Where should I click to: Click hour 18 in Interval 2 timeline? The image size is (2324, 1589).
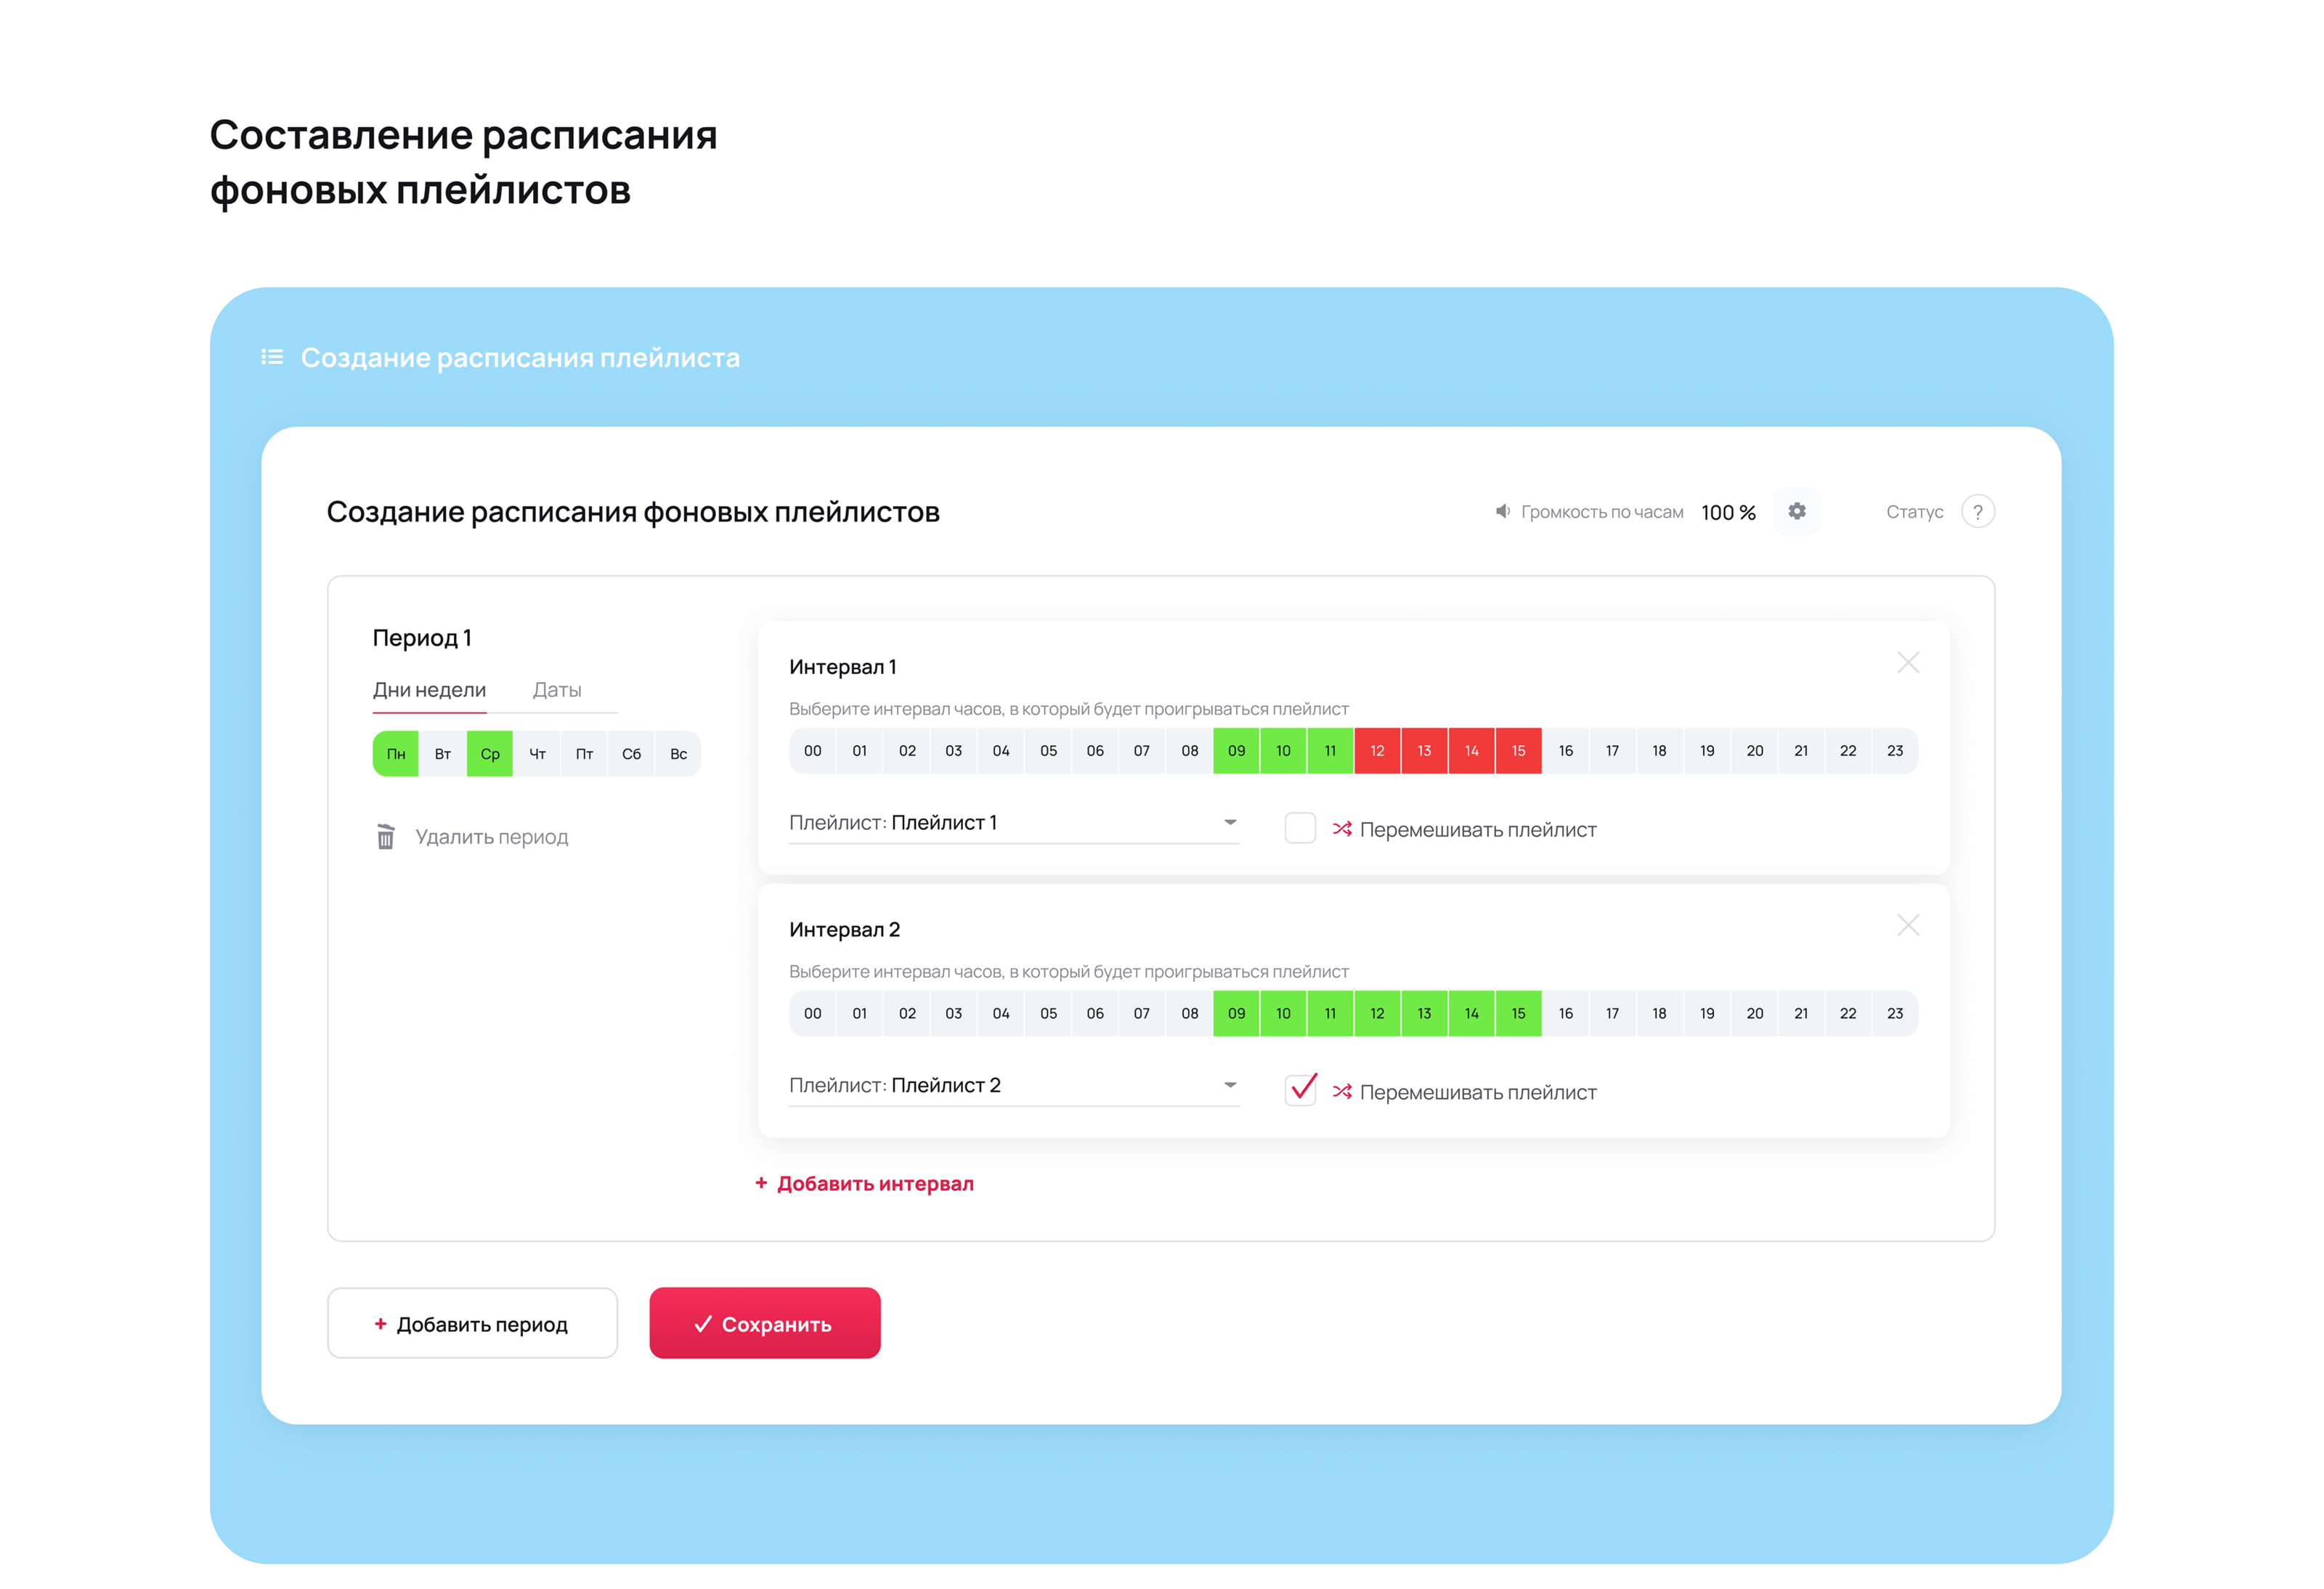(x=1659, y=1013)
